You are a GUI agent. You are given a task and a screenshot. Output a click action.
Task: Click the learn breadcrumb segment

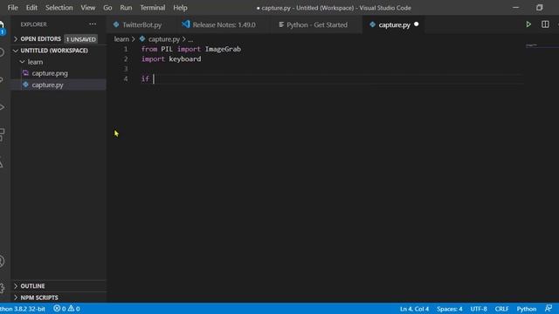[121, 38]
